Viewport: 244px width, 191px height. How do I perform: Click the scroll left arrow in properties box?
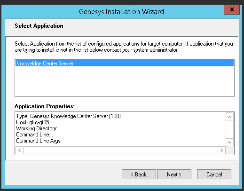[20, 151]
